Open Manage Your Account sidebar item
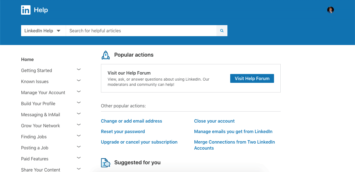This screenshot has height=172, width=355. point(43,92)
